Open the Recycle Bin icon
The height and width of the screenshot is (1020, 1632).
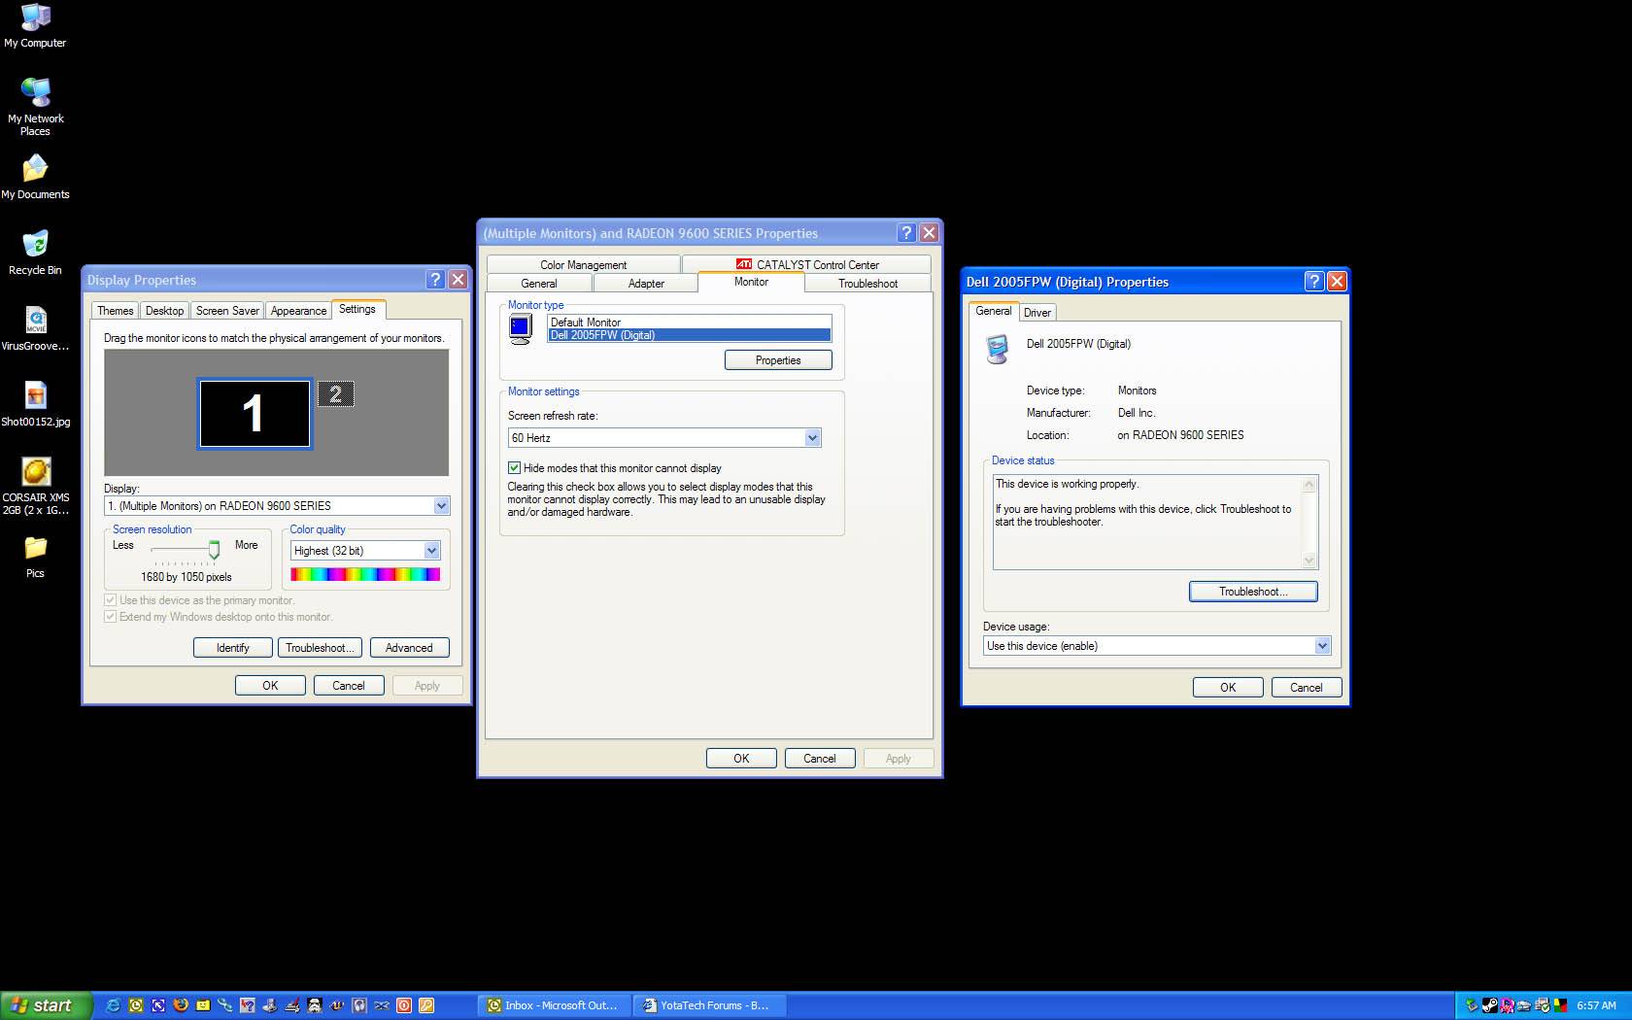point(35,253)
